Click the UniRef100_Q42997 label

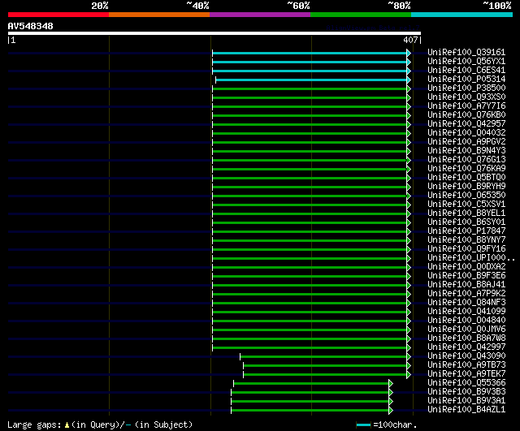coord(466,347)
